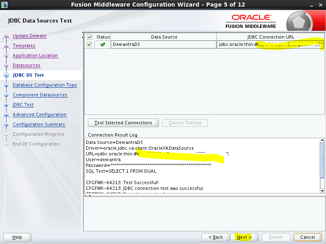Click the 'User=demantra' log line
The height and width of the screenshot is (244, 326).
(103, 160)
